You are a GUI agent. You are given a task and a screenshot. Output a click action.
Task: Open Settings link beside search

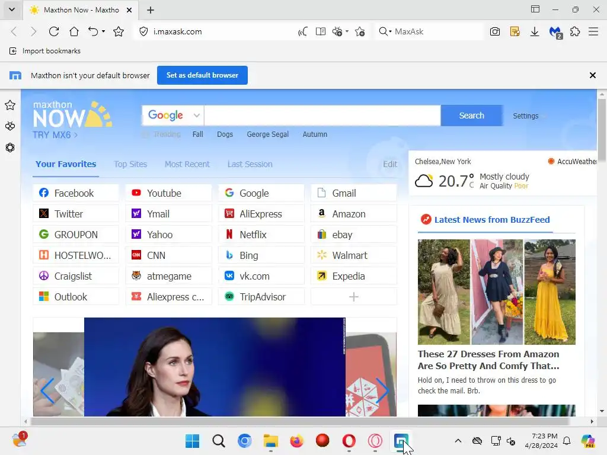click(x=525, y=116)
